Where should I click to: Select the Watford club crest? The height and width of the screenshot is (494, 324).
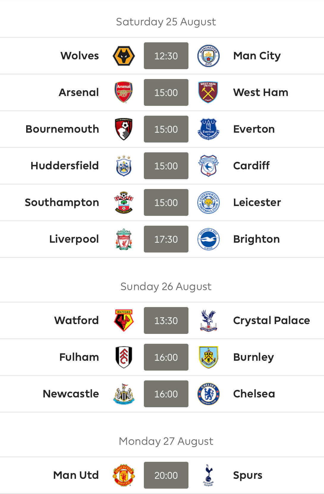[124, 320]
